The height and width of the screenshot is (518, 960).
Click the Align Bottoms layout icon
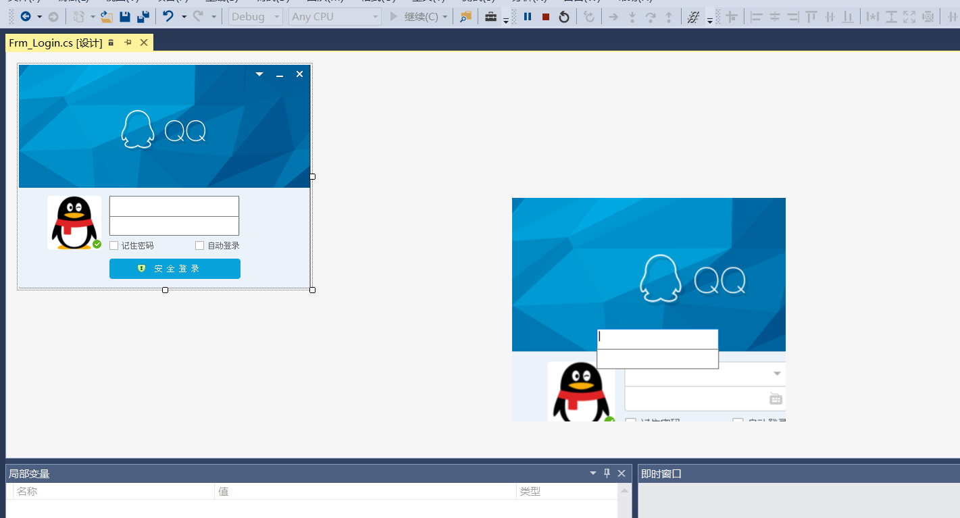point(848,17)
